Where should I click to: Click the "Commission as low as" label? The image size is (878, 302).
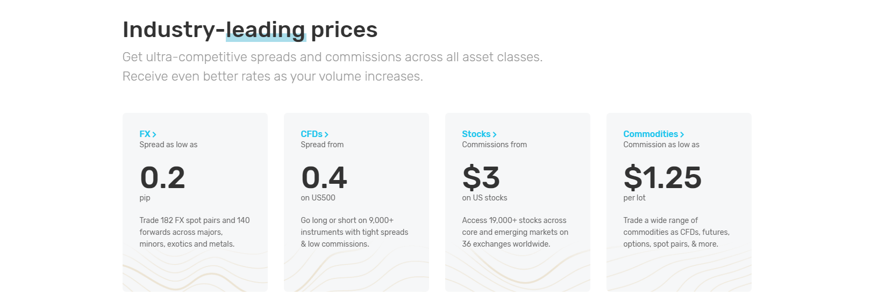point(661,145)
